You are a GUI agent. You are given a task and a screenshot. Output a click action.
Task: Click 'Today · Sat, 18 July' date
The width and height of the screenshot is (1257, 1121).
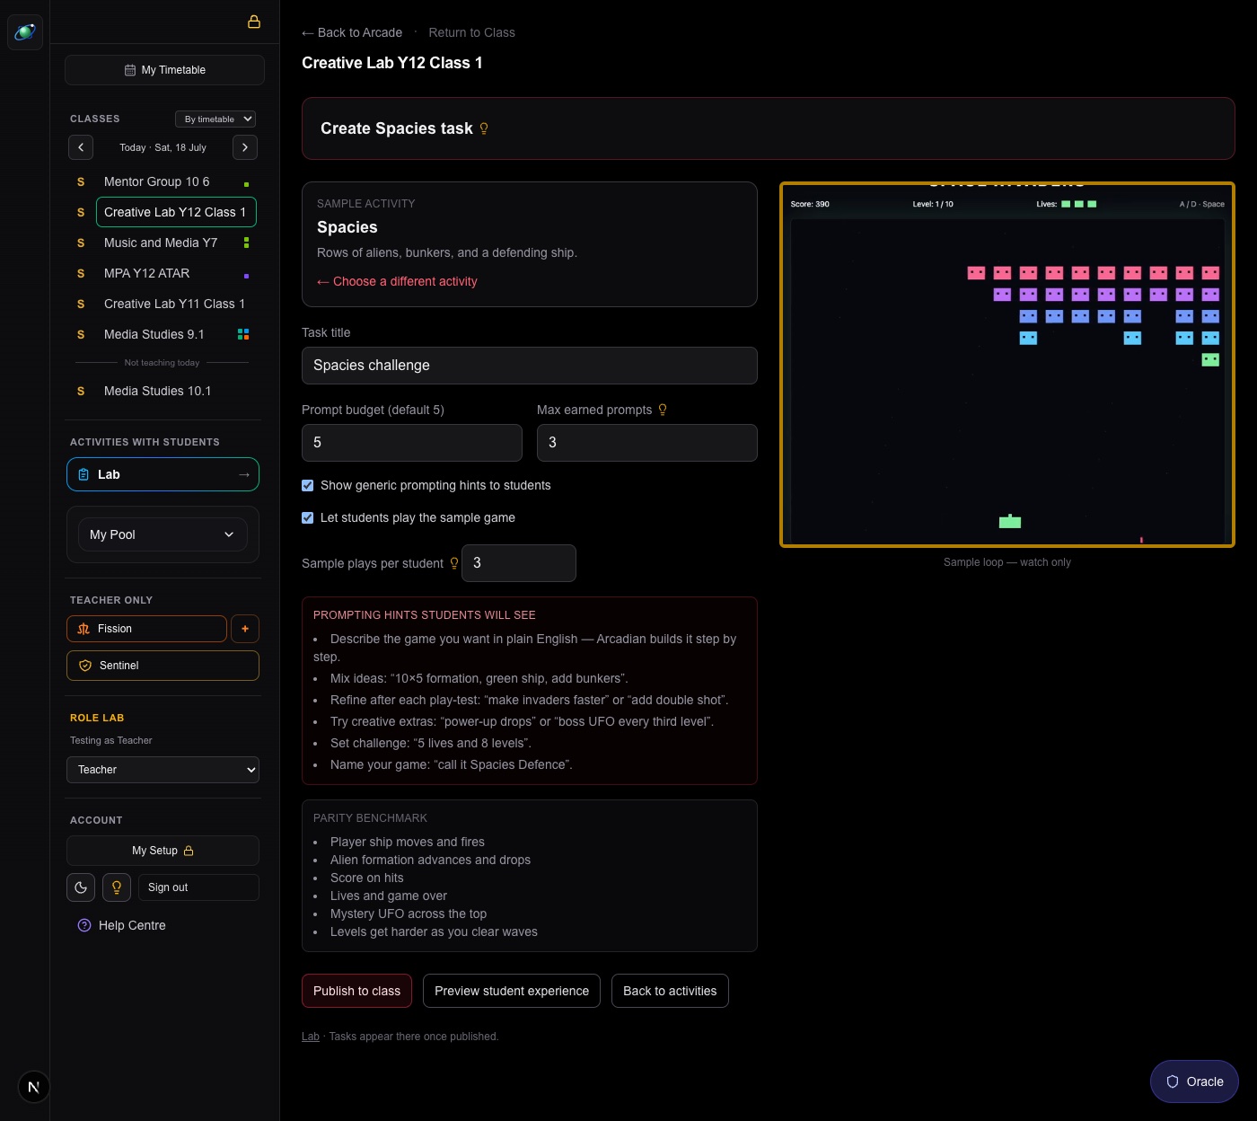(163, 147)
